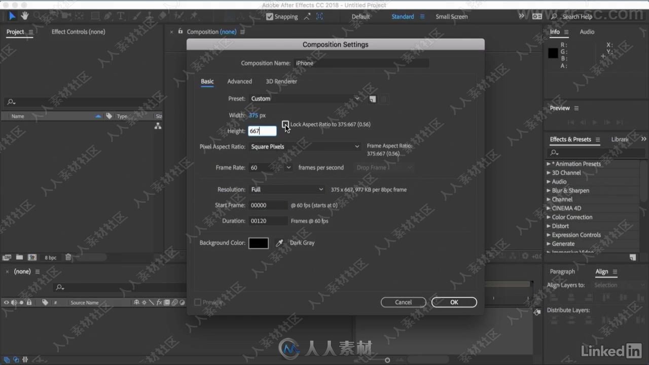649x365 pixels.
Task: Click the adjustment layer column icon in timeline
Action: (182, 303)
